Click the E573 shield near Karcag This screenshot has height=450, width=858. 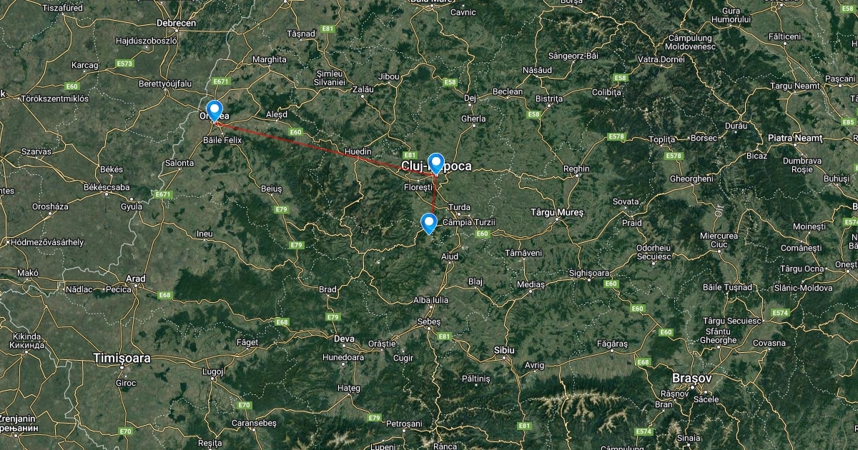click(124, 64)
